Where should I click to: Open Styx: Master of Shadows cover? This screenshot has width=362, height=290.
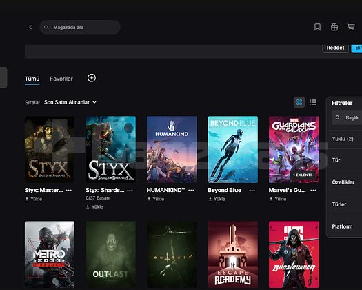point(50,149)
